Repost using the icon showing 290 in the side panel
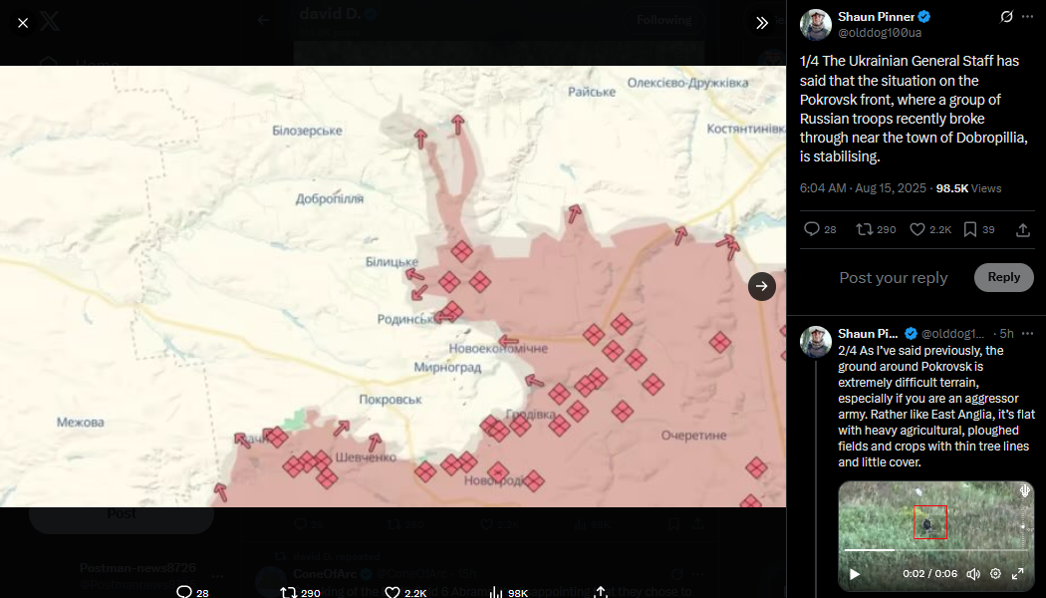The image size is (1046, 598). pos(876,229)
